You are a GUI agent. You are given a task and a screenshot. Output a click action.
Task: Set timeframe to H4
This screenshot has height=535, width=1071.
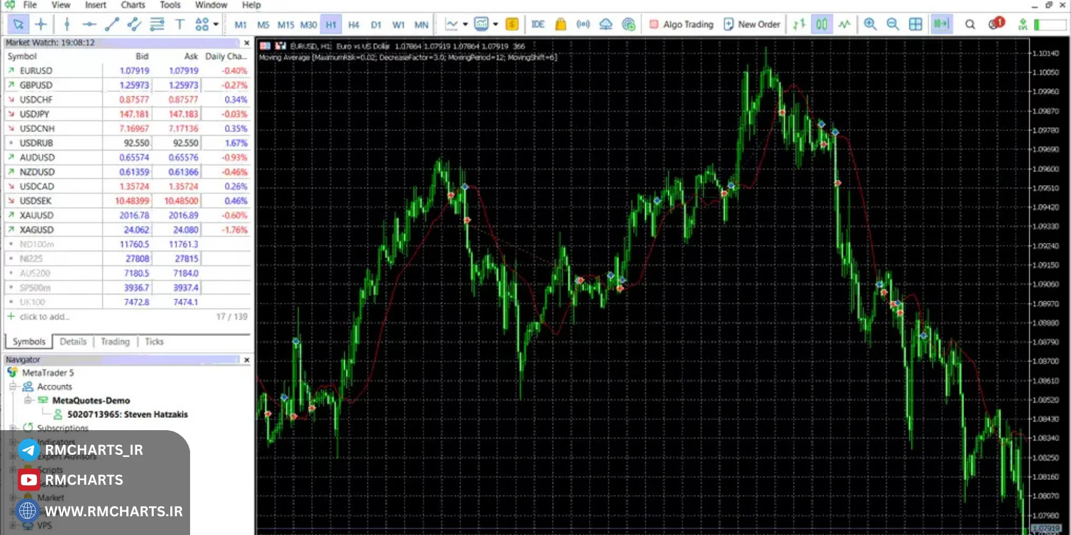[353, 25]
